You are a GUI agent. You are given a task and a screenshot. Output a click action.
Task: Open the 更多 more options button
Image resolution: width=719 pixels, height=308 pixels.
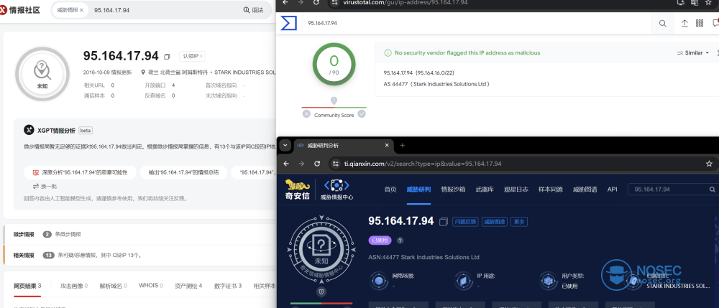(x=519, y=222)
